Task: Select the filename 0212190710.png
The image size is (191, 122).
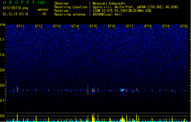Action: (15, 8)
